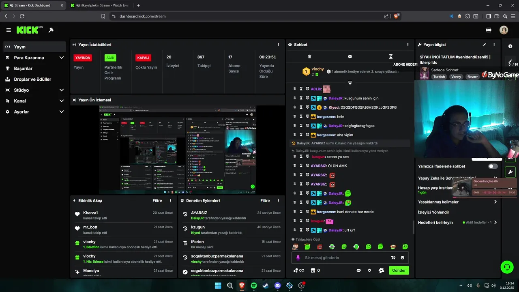Collapse the gifter leaderboard with the down arrow
This screenshot has height=292, width=519.
(x=350, y=82)
